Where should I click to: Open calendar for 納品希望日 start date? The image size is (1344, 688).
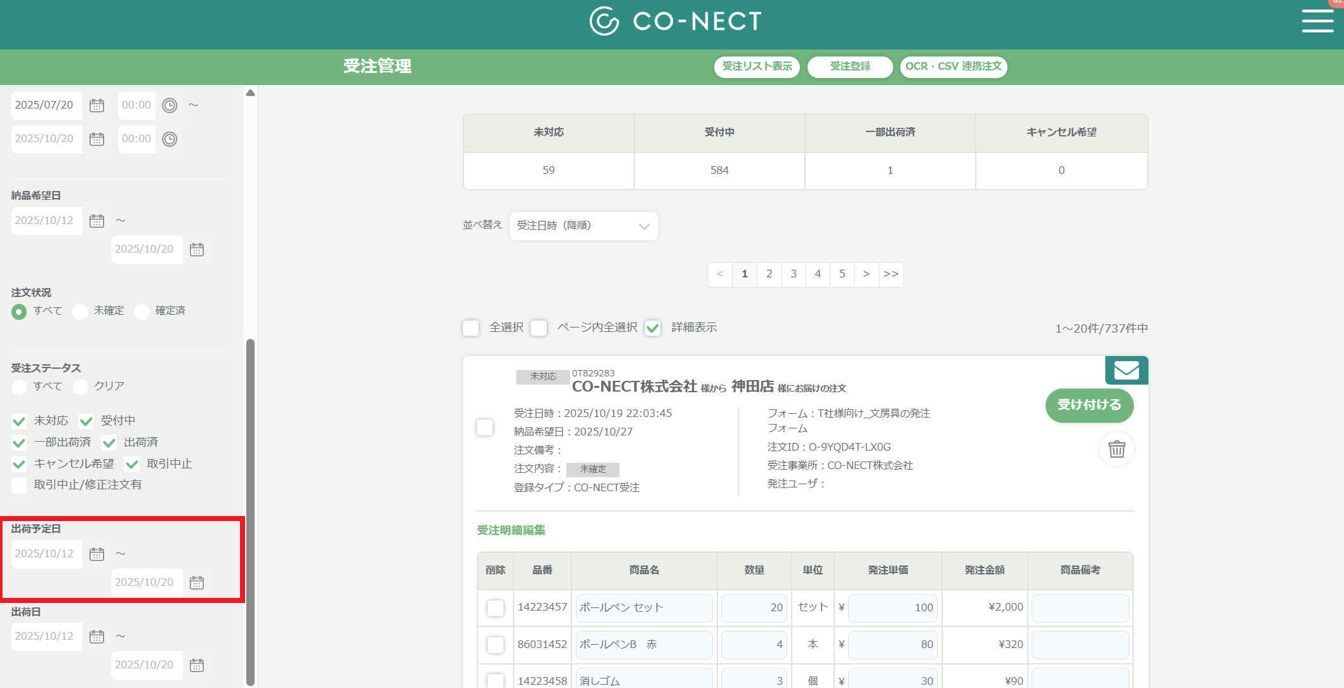(x=96, y=221)
